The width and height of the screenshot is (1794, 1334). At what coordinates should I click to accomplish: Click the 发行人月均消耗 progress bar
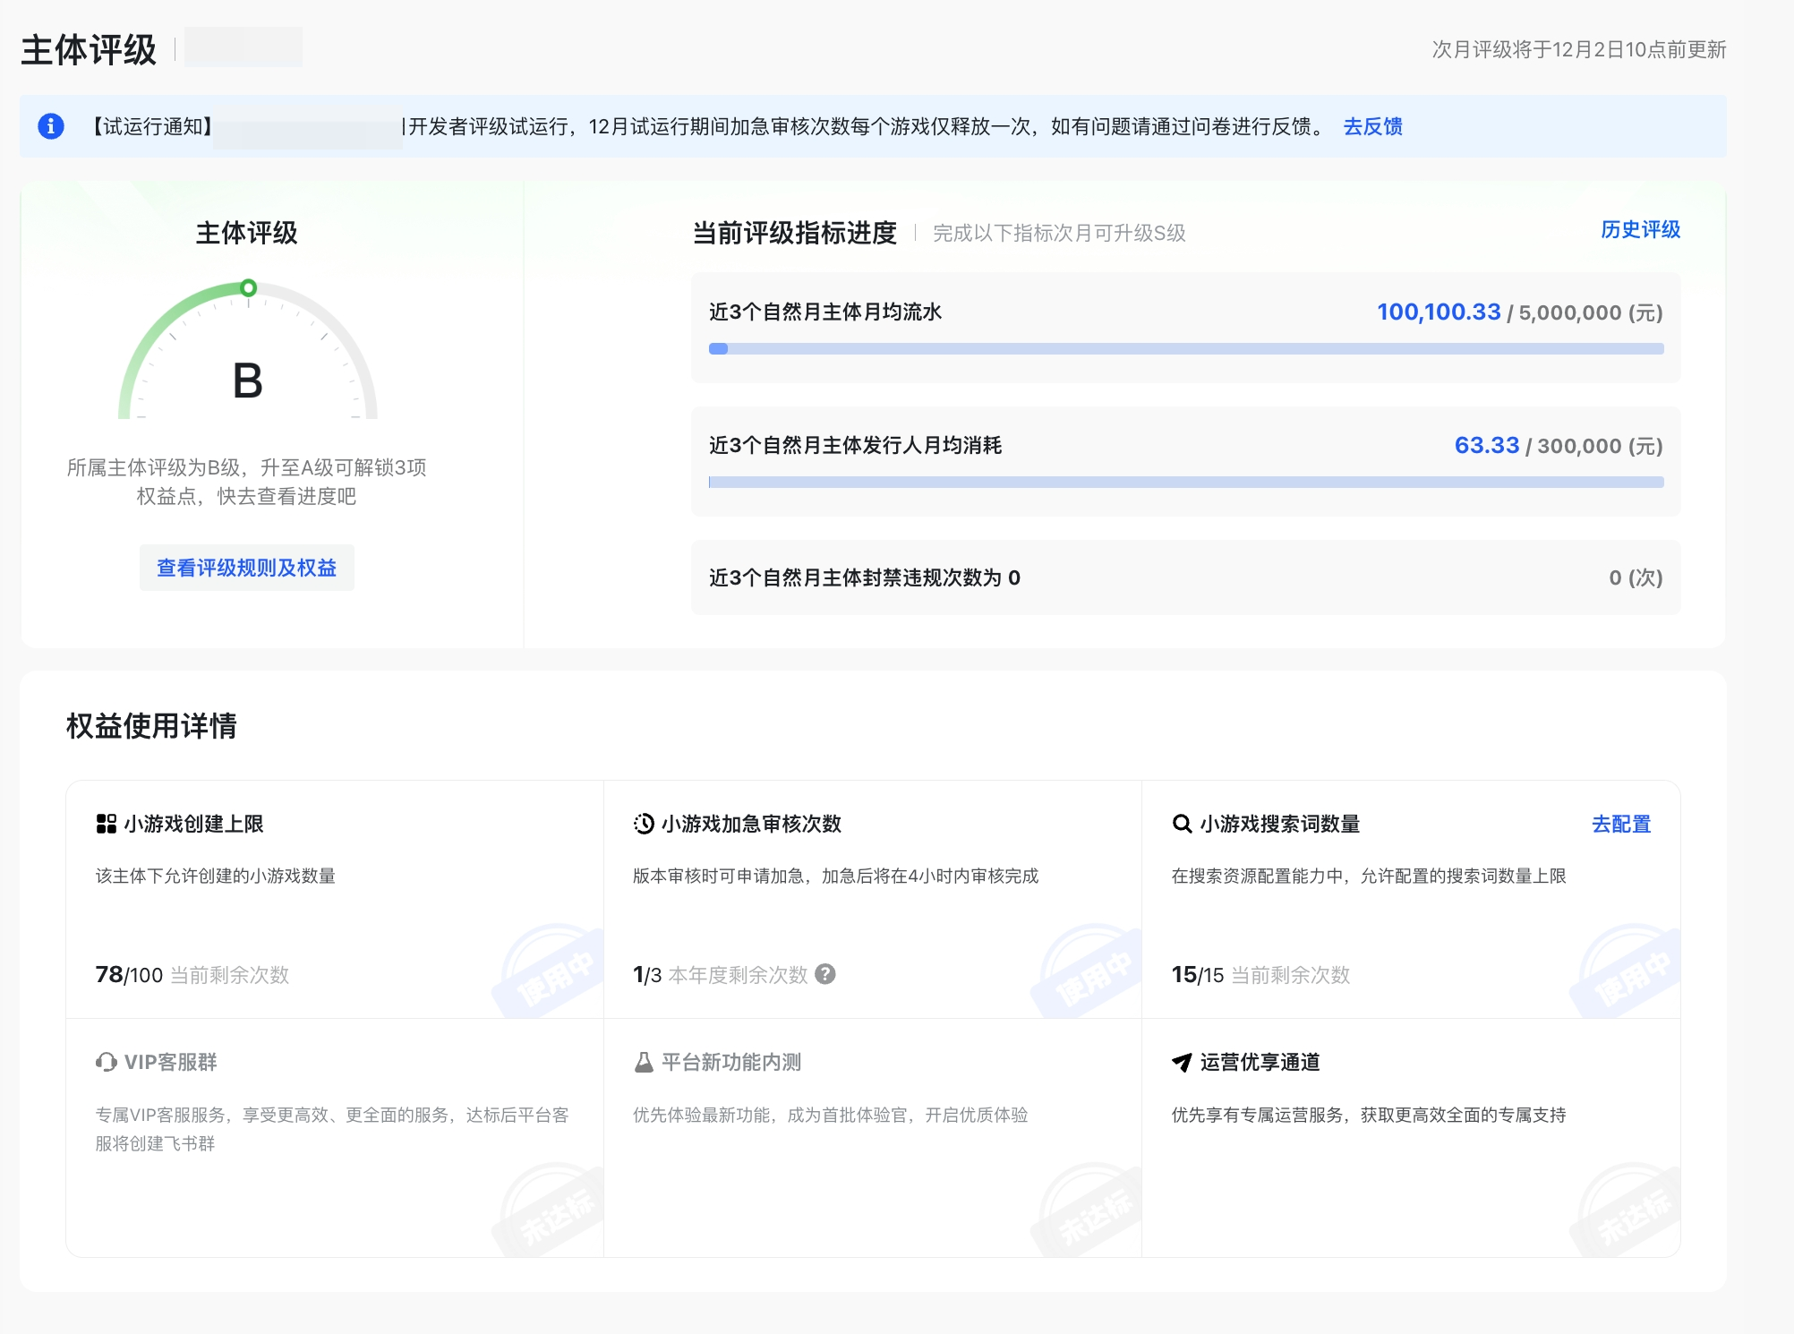pyautogui.click(x=1185, y=483)
